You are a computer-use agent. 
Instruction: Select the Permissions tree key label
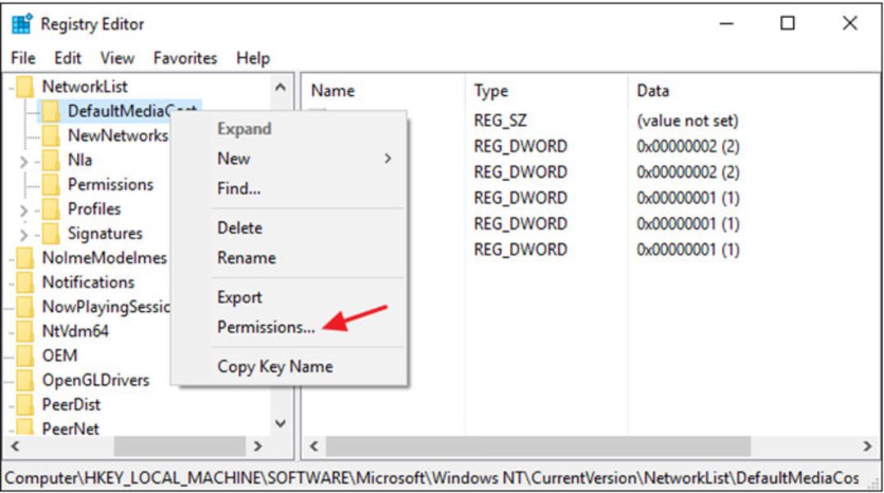click(110, 184)
